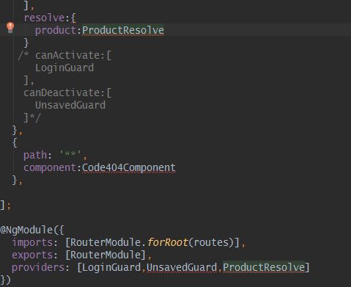Click the 'component' property key
This screenshot has width=351, height=287.
(50, 168)
